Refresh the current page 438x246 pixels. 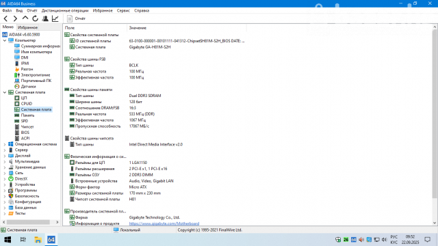(35, 18)
